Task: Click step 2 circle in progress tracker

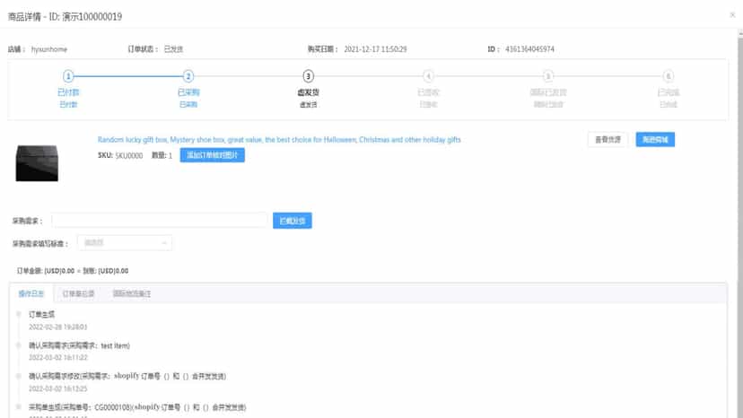Action: pos(188,76)
